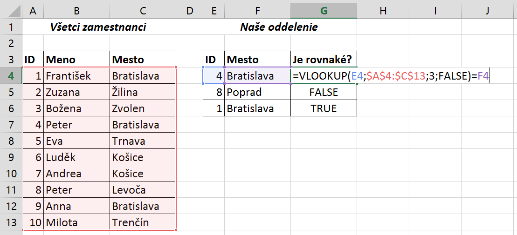Click the VLOOKUP formula in cell G4

390,76
